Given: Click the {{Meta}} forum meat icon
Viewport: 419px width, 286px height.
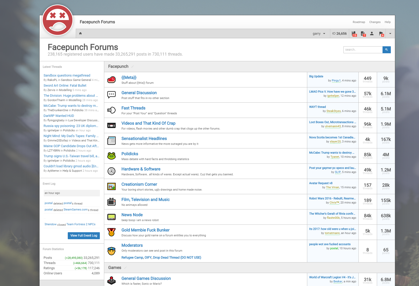Looking at the screenshot, I should 111,79.
